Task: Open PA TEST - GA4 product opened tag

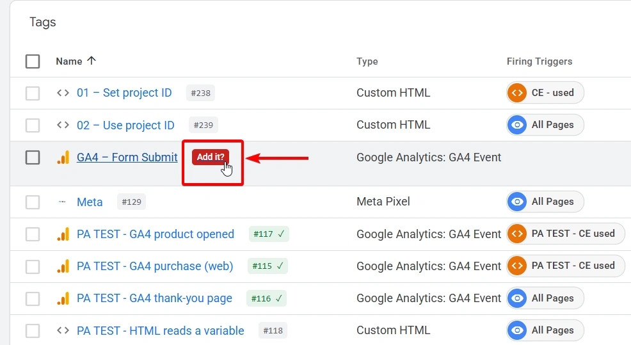Action: point(156,234)
